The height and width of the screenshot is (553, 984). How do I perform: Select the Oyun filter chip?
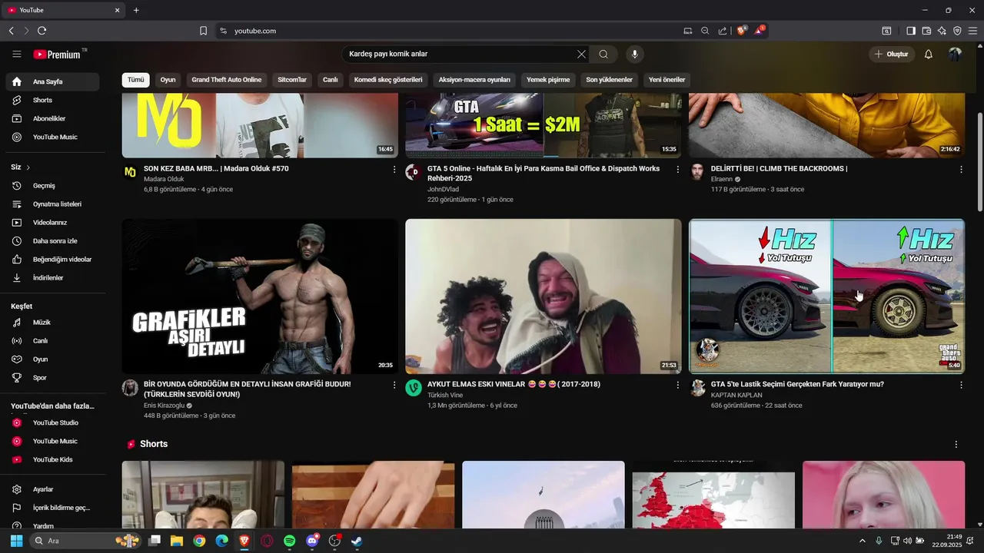click(168, 80)
